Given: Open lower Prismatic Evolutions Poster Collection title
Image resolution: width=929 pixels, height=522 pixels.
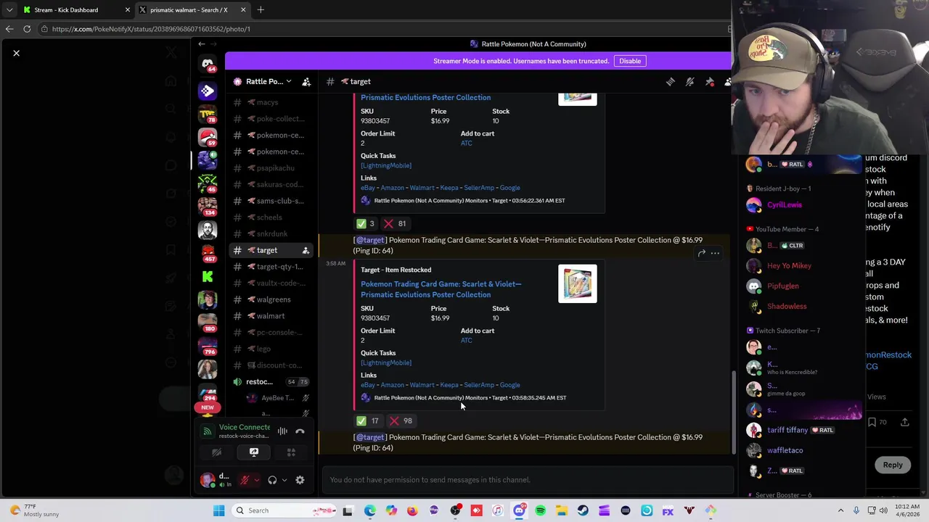Looking at the screenshot, I should tap(441, 289).
